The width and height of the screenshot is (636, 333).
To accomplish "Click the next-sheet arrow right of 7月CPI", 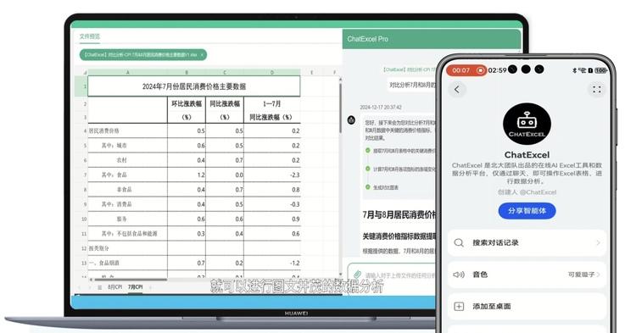I will (x=150, y=287).
